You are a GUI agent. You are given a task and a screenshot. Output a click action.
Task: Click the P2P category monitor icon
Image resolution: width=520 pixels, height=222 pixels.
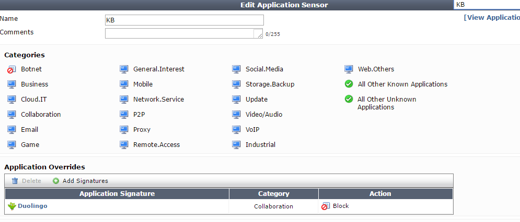tap(124, 115)
